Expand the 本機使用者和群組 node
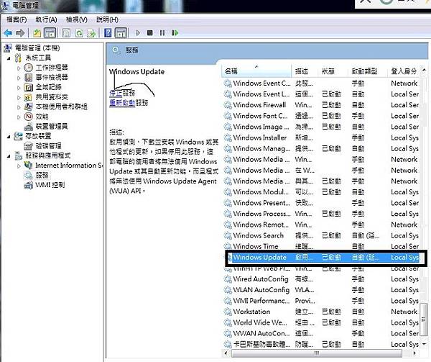The height and width of the screenshot is (362, 431). point(19,107)
